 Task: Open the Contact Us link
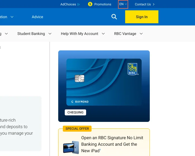[145, 4]
